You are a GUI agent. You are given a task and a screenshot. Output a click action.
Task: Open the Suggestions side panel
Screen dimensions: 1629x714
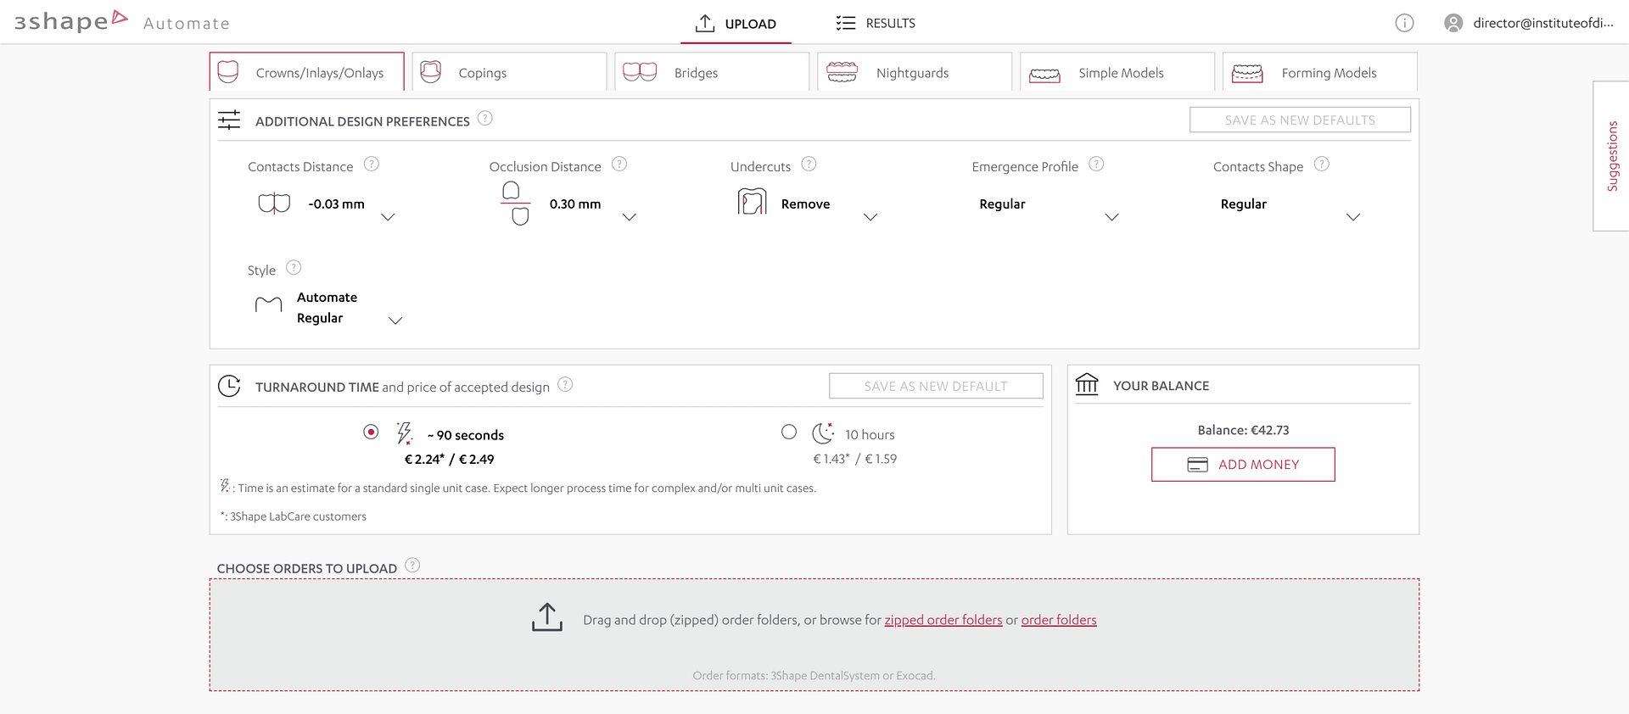point(1612,156)
